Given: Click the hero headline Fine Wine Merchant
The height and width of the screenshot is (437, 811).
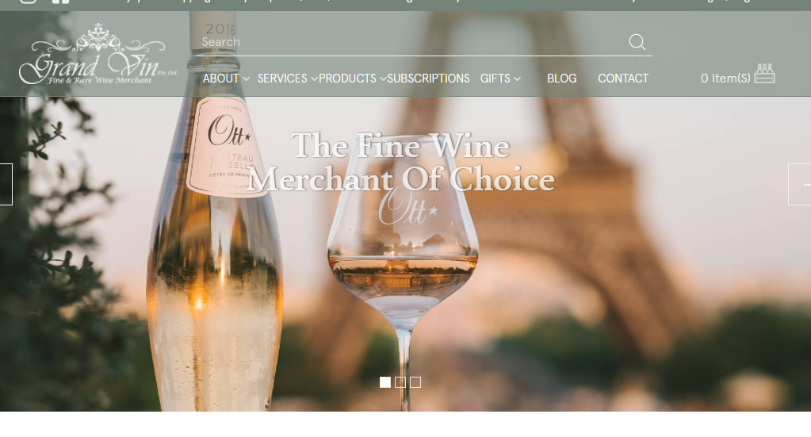Looking at the screenshot, I should click(400, 163).
